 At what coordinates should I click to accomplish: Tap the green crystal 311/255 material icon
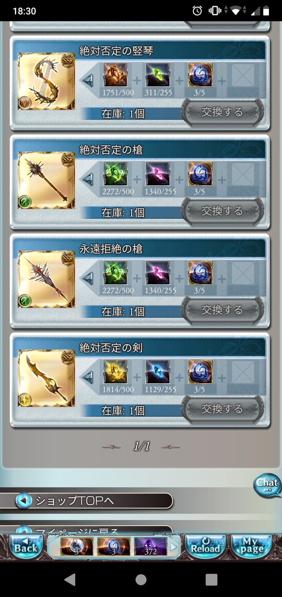pyautogui.click(x=158, y=75)
